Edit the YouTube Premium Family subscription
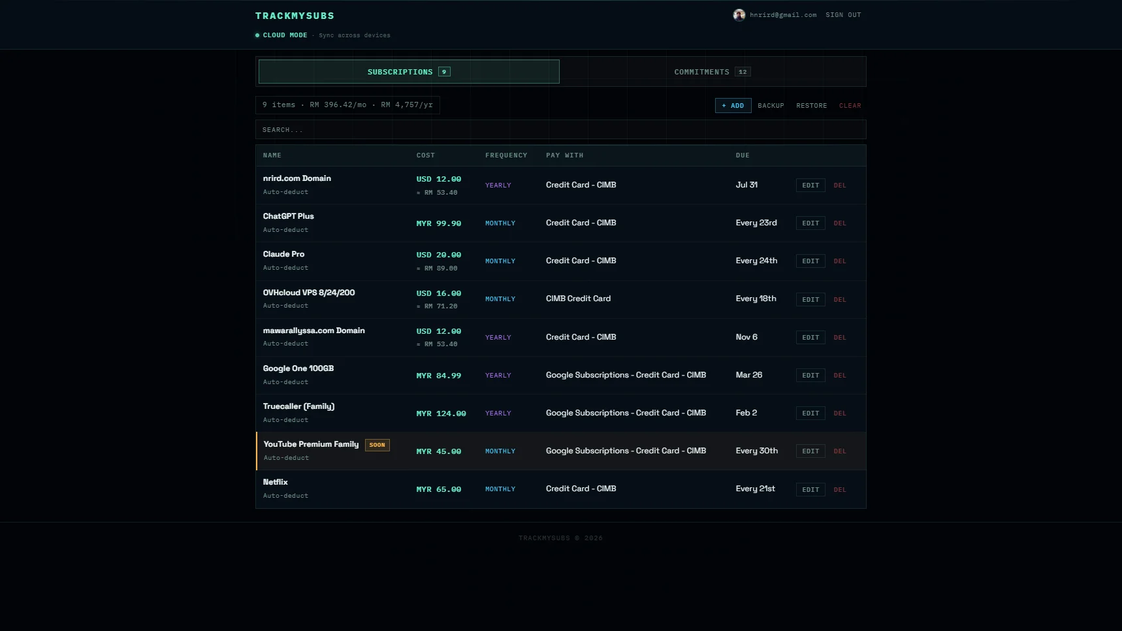Screen dimensions: 1122x631 point(810,451)
